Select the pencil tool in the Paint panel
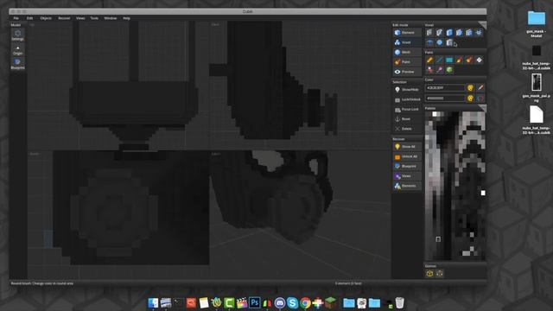553x311 pixels. coord(429,60)
